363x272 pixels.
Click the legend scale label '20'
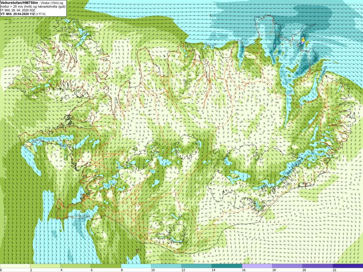click(x=304, y=270)
